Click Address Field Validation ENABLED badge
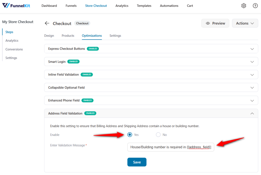 [90, 113]
